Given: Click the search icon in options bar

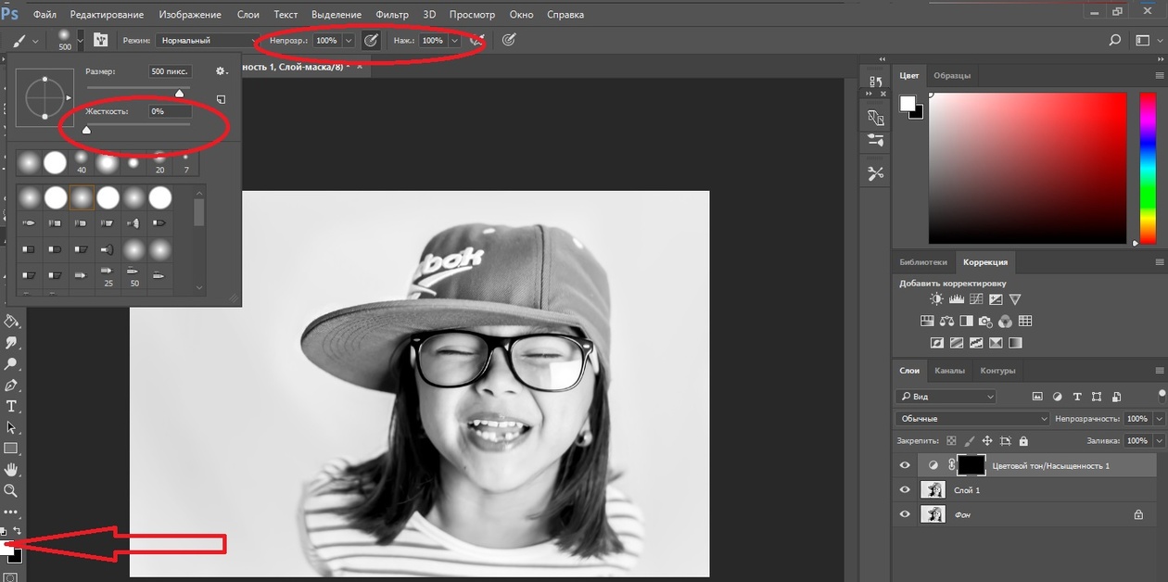Looking at the screenshot, I should [x=1115, y=41].
